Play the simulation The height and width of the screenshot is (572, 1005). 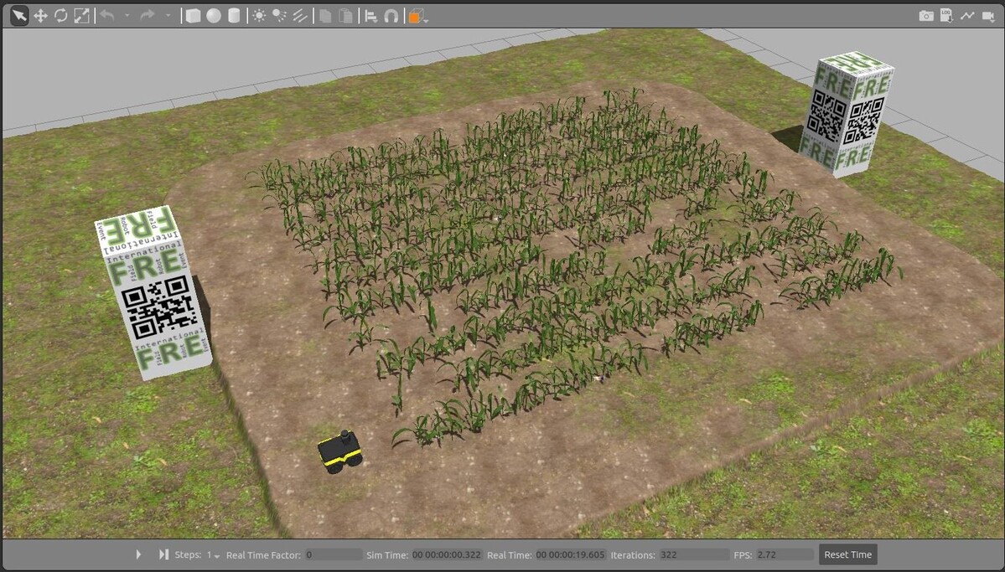tap(138, 554)
